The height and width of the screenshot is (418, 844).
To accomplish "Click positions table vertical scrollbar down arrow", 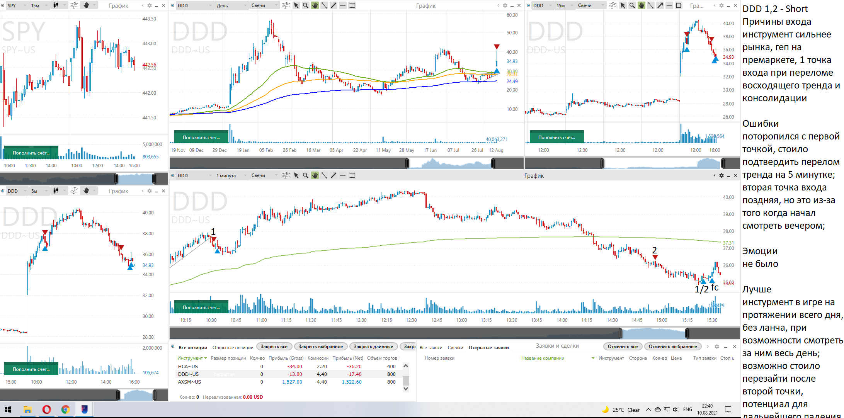I will [x=406, y=389].
